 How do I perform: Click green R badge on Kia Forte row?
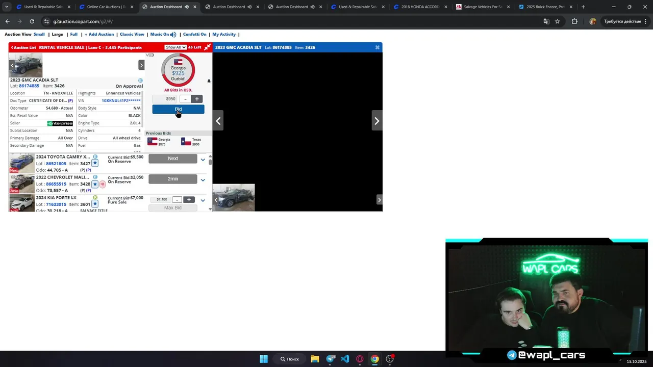pos(95,197)
